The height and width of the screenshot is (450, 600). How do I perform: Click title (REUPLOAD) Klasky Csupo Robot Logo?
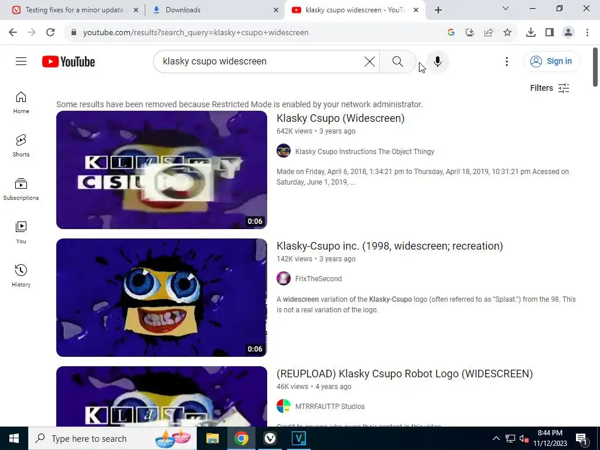click(x=404, y=374)
